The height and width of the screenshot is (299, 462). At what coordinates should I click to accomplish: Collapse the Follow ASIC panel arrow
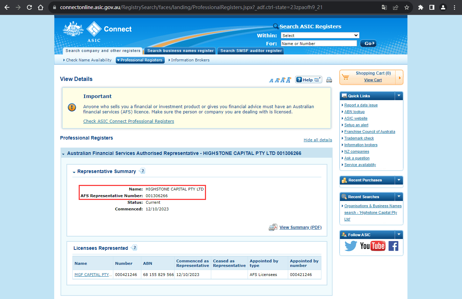point(399,235)
